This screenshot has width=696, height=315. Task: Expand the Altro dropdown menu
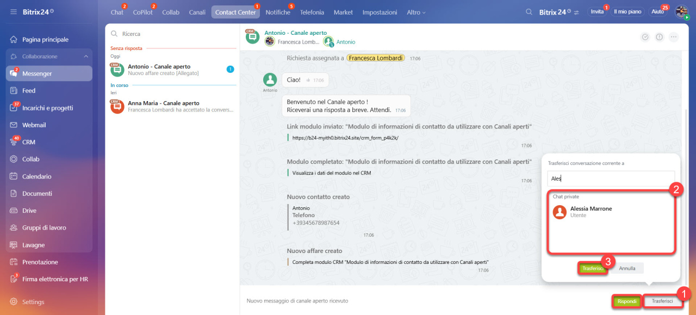pyautogui.click(x=416, y=12)
